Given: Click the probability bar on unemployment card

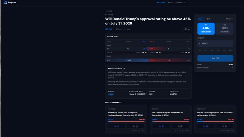Looking at the screenshot, I should click(x=215, y=122).
